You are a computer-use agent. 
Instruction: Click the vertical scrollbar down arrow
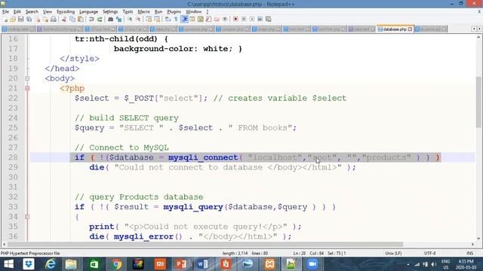(x=478, y=238)
